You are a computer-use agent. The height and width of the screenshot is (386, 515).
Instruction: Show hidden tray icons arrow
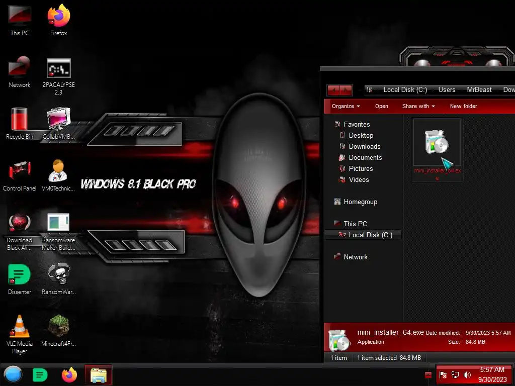(x=428, y=375)
